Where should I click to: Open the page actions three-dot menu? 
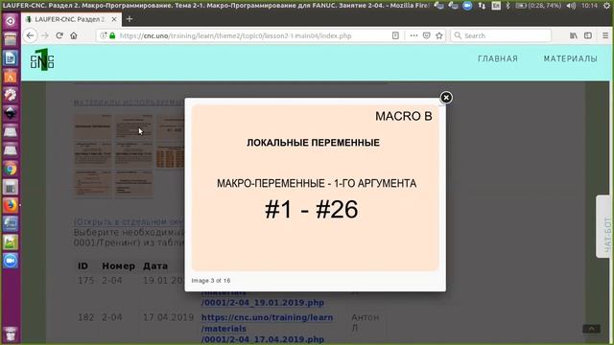[x=413, y=35]
